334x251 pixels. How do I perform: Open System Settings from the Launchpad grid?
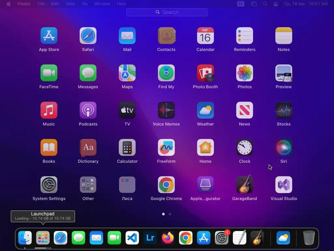[49, 185]
